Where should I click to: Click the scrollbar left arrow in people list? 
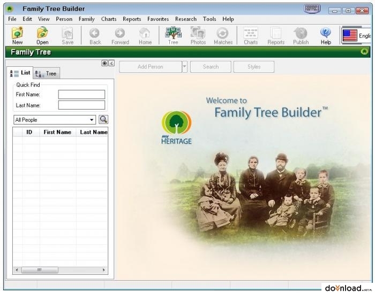tap(17, 270)
